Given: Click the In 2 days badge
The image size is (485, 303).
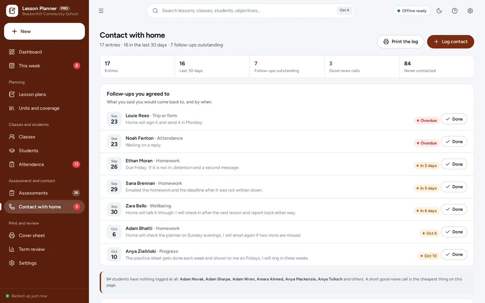Looking at the screenshot, I should [426, 166].
